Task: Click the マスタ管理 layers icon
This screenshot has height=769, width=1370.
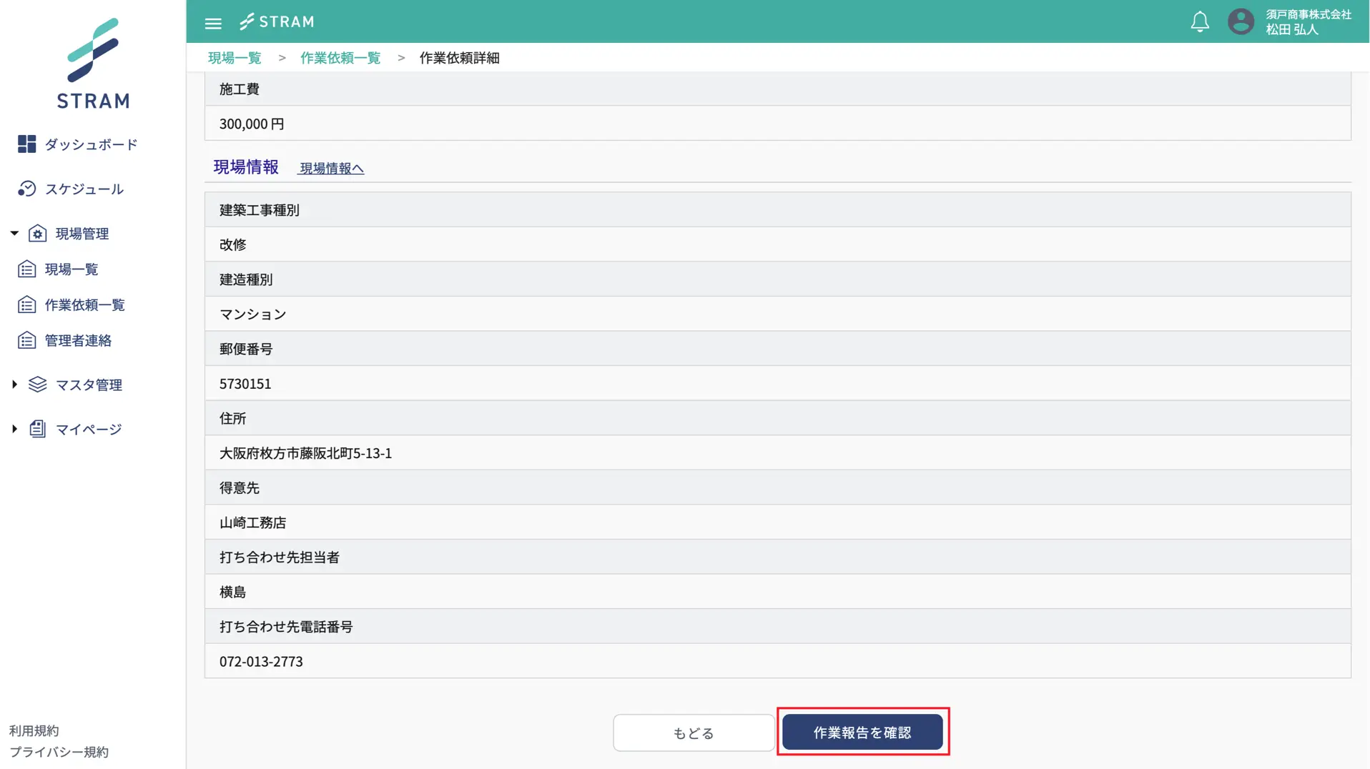Action: coord(37,384)
